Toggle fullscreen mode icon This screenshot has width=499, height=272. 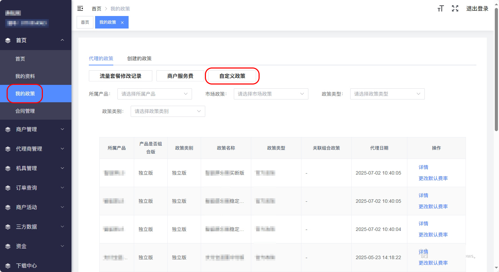point(455,9)
